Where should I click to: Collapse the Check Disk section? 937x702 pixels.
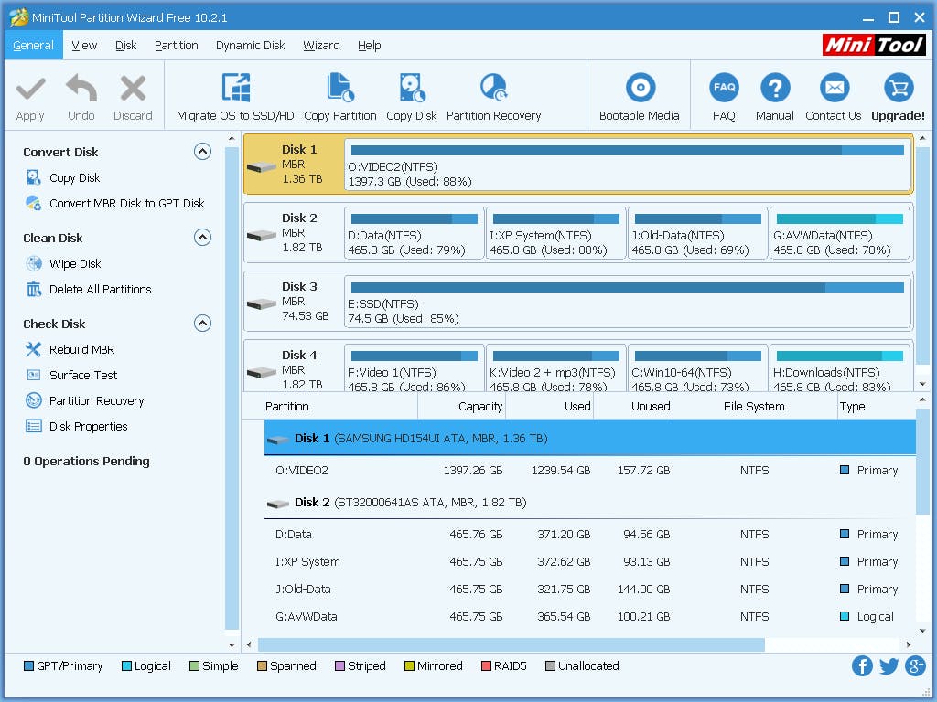pos(202,323)
